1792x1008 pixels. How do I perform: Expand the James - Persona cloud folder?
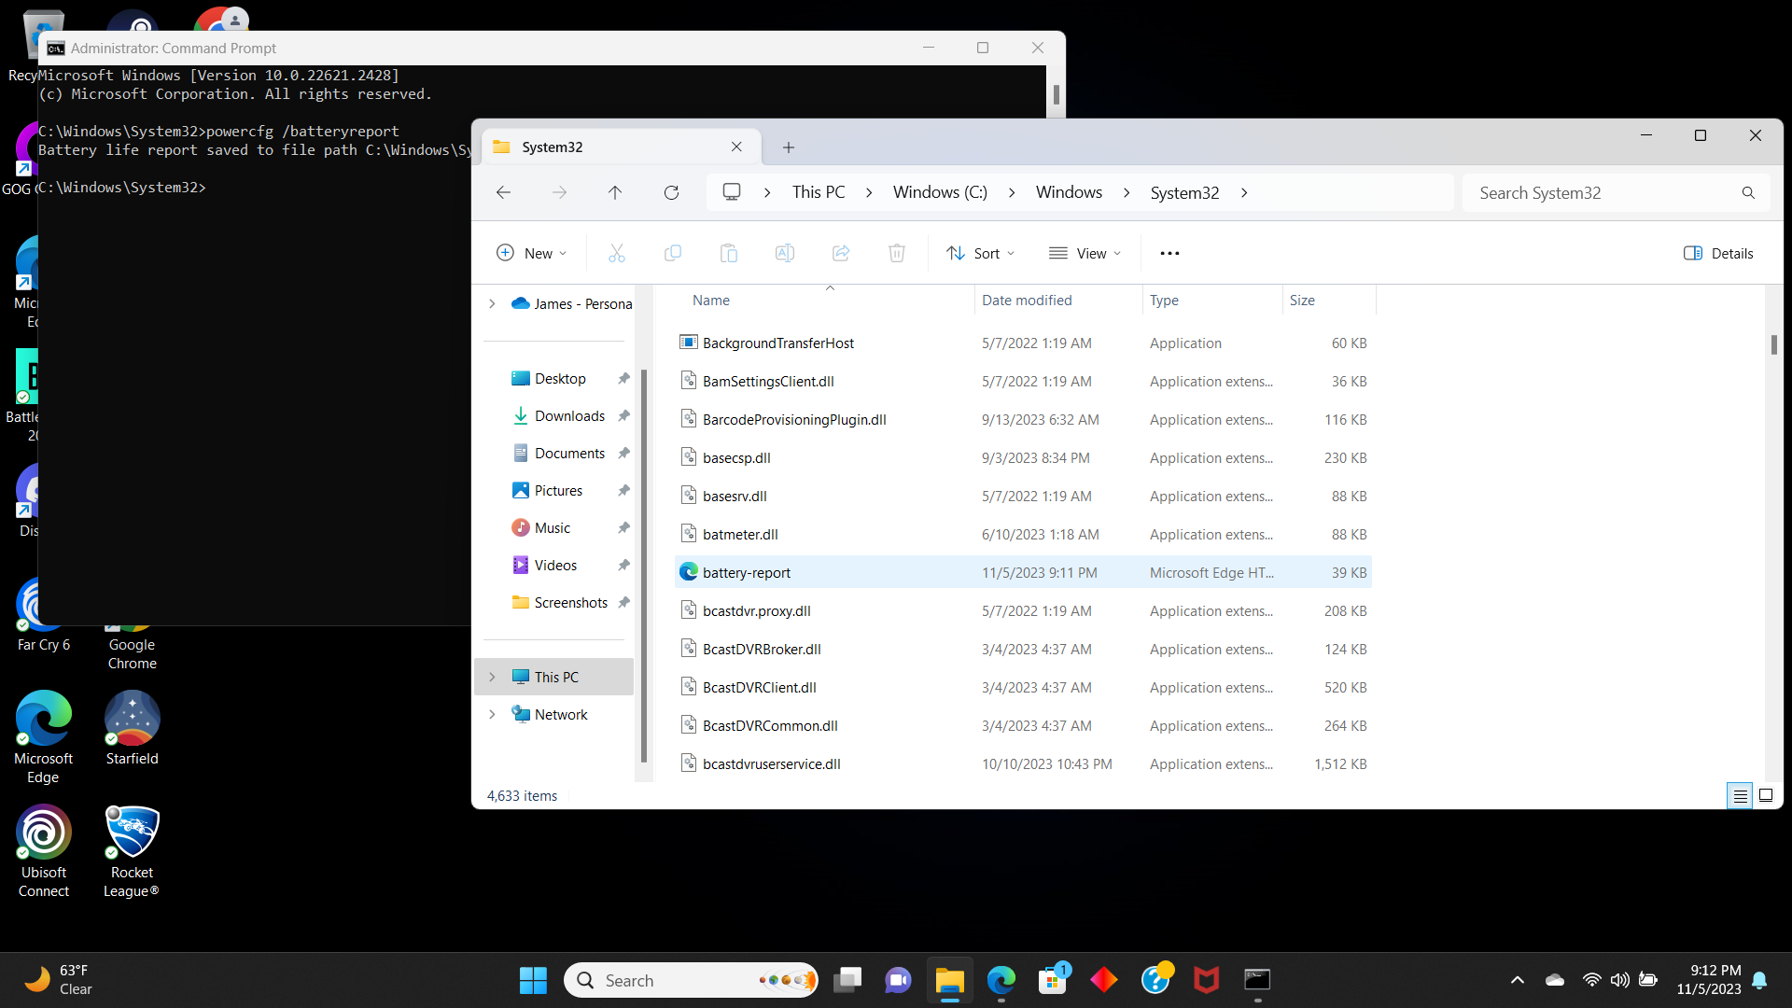click(x=491, y=302)
